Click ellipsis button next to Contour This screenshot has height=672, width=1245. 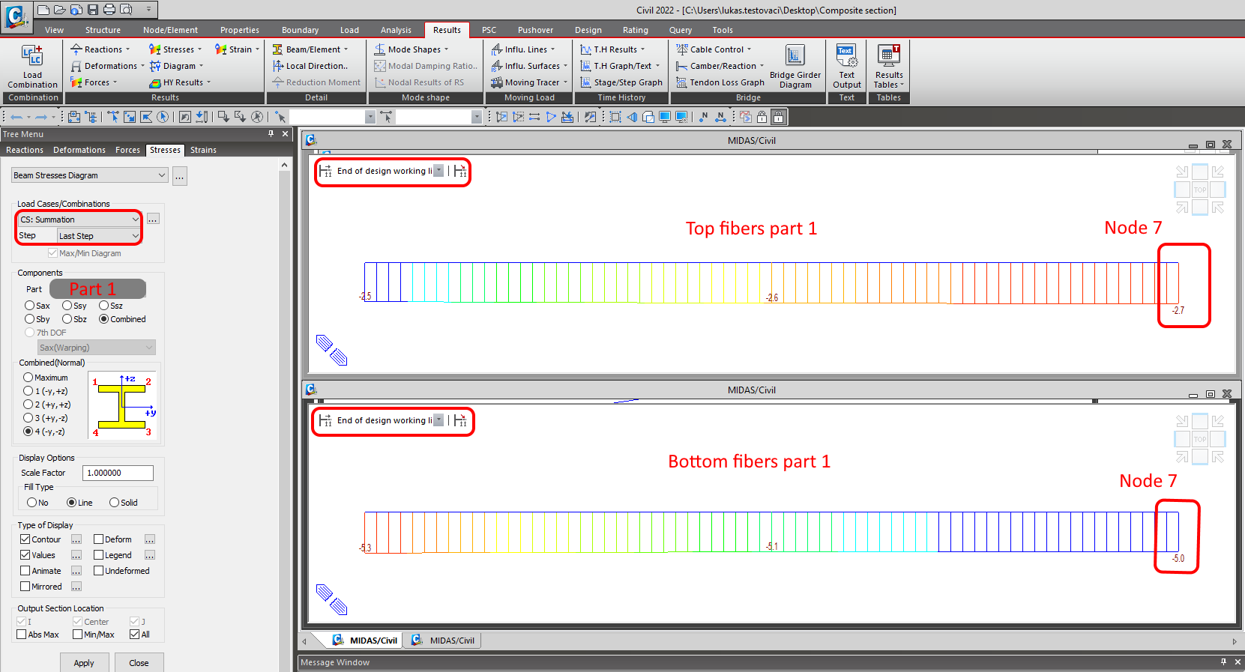(x=76, y=539)
